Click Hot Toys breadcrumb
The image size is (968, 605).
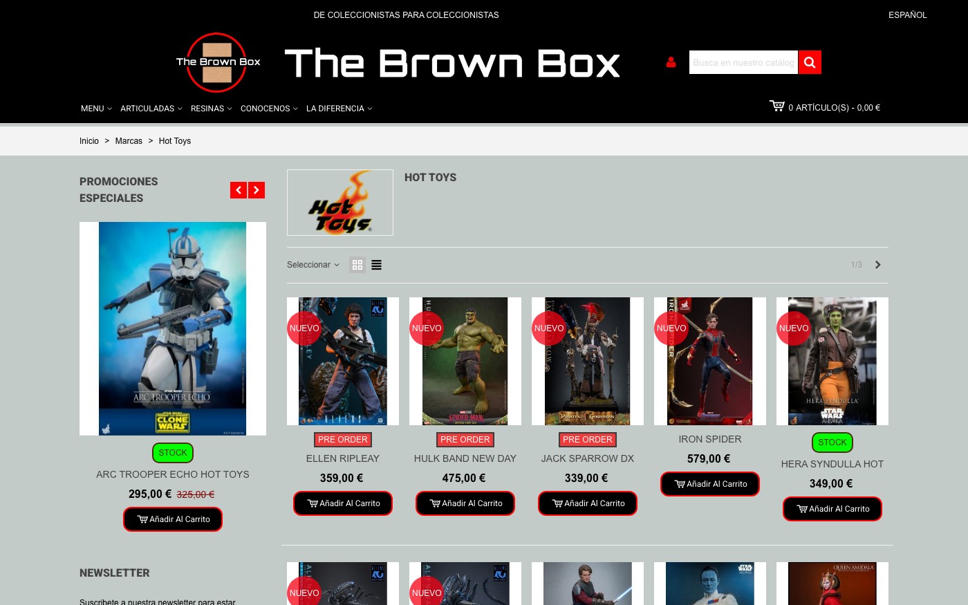175,141
